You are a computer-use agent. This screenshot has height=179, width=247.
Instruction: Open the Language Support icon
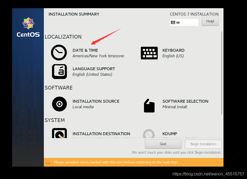tap(59, 72)
